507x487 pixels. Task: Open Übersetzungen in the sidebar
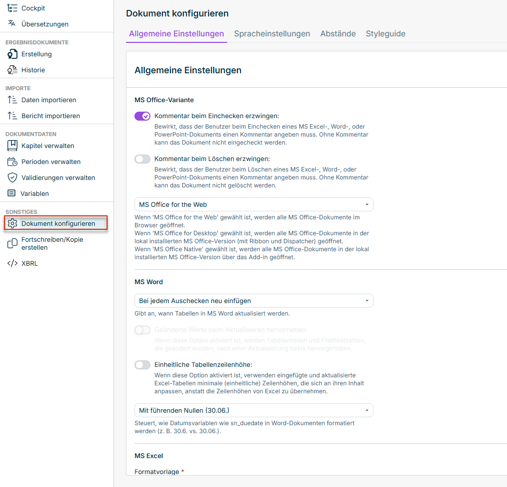(x=45, y=24)
